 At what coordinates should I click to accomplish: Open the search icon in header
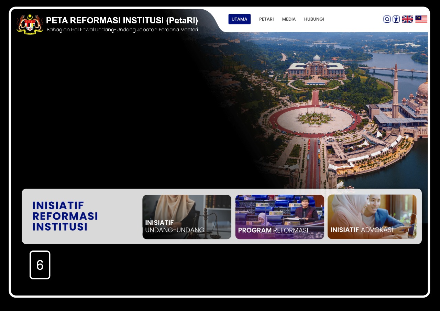coord(387,19)
